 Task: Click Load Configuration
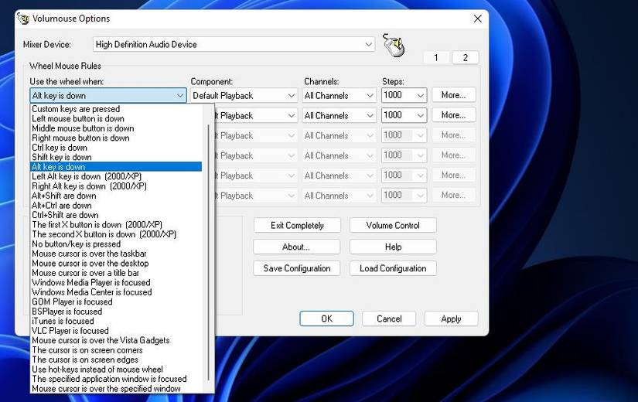click(393, 268)
